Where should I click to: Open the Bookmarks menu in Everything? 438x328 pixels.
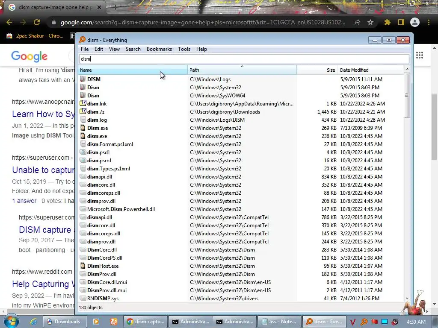[159, 49]
